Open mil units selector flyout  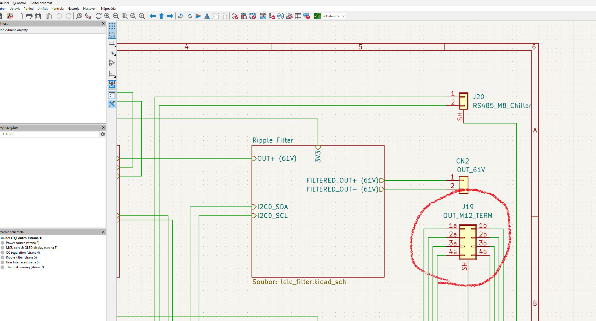112,44
